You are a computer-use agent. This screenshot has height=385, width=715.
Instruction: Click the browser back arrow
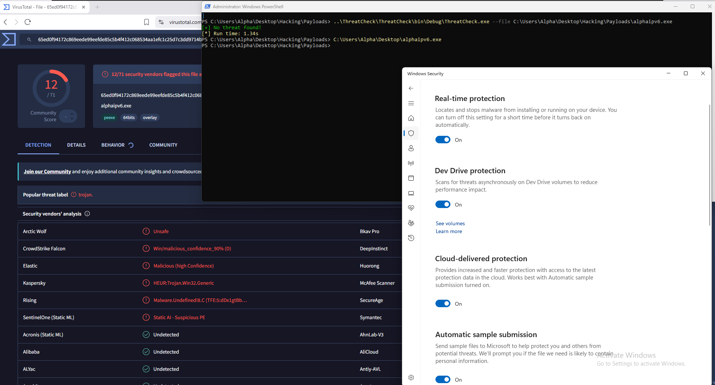(6, 22)
